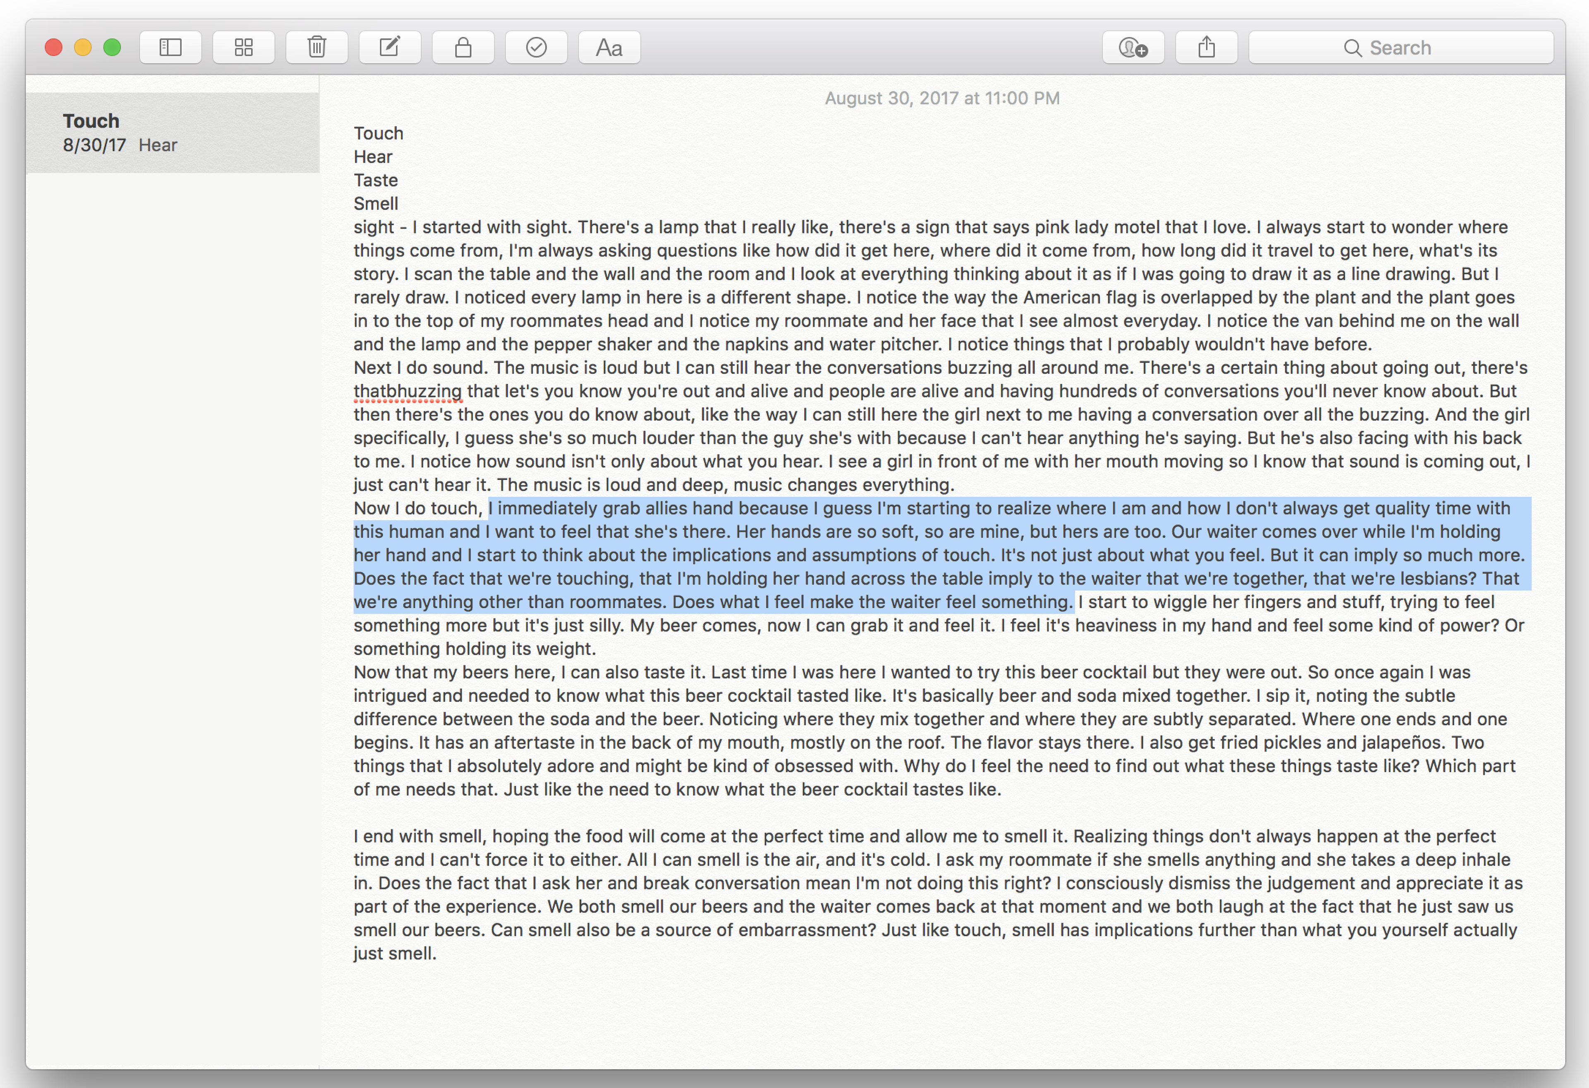Click the August 30, 2017 timestamp
The width and height of the screenshot is (1589, 1088).
pyautogui.click(x=942, y=99)
